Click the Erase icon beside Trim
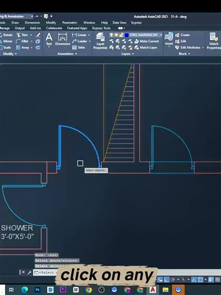 point(38,35)
